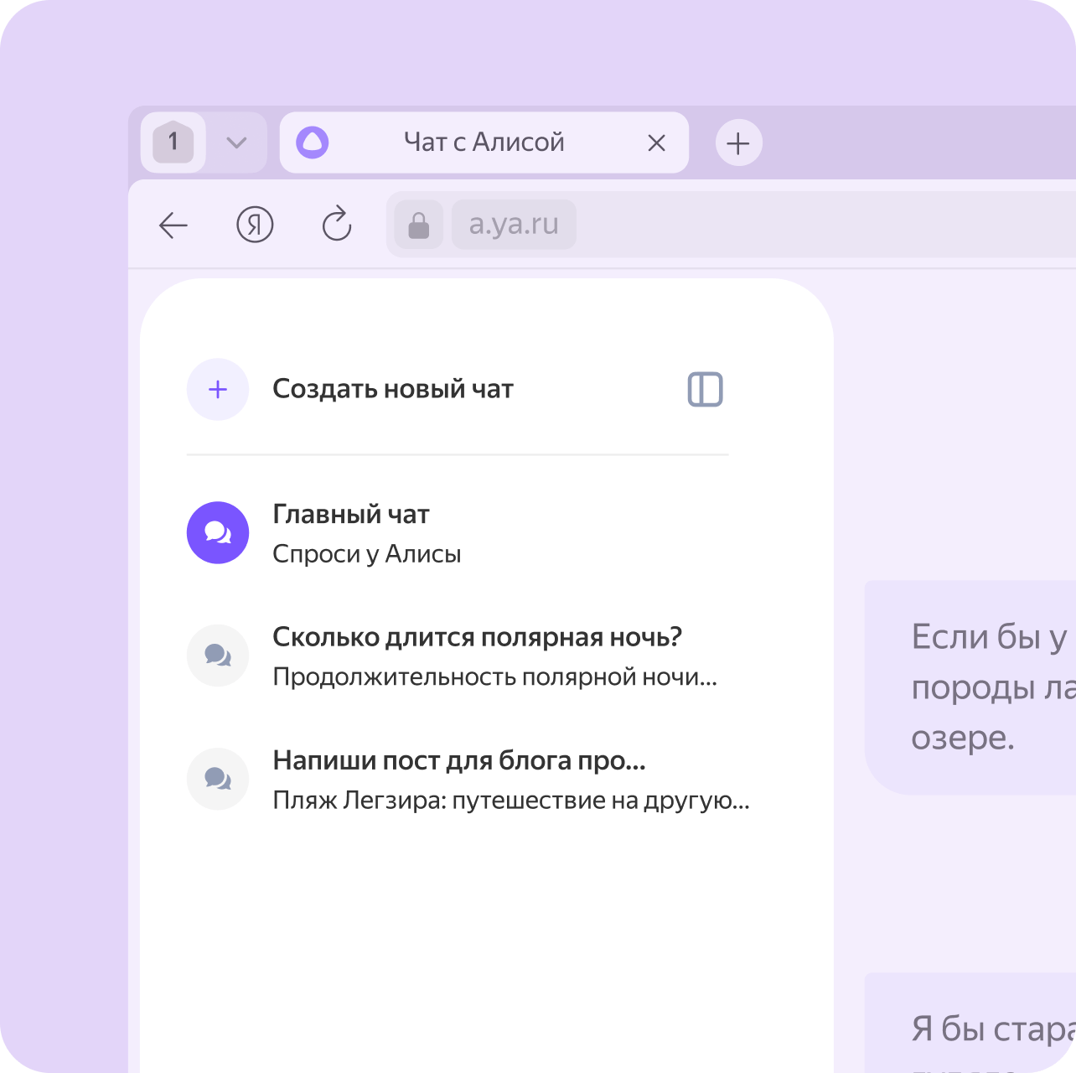
Task: Expand the tab list dropdown chevron
Action: click(x=237, y=143)
